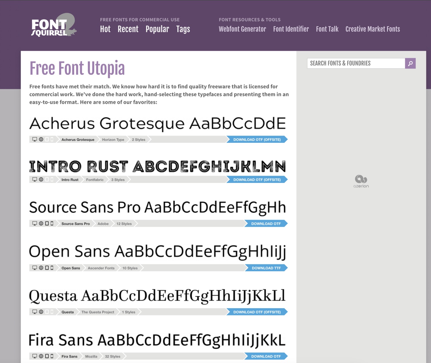Screen dimensions: 431x363
Task: Click the search magnifier button
Action: coord(410,63)
